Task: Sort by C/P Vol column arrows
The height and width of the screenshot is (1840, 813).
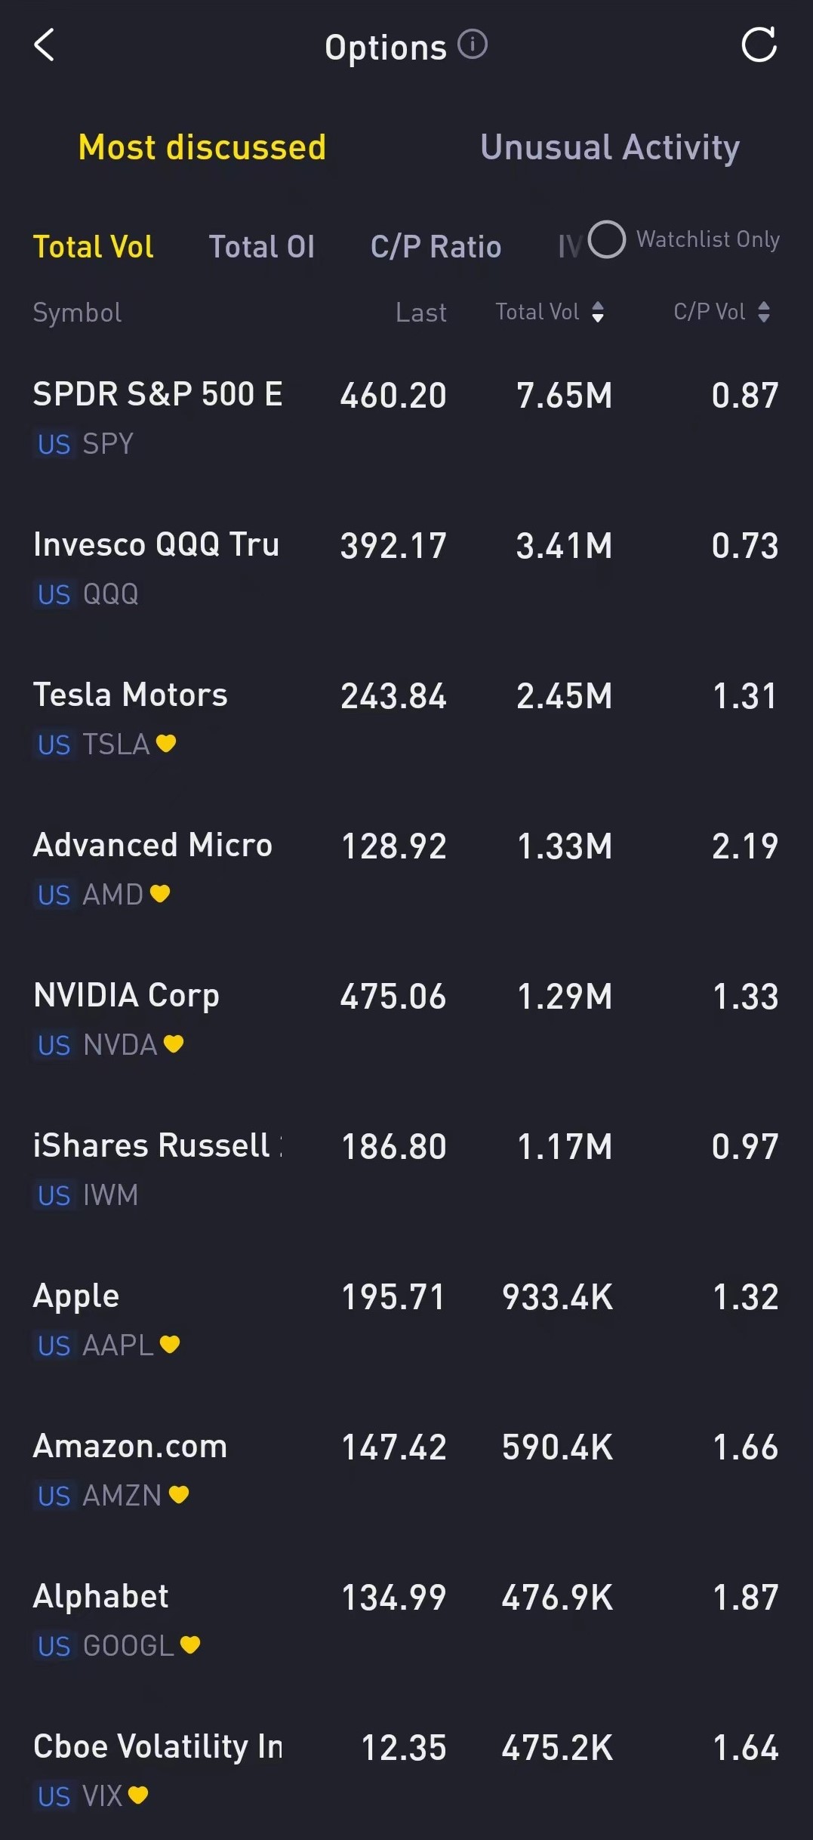Action: 764,312
